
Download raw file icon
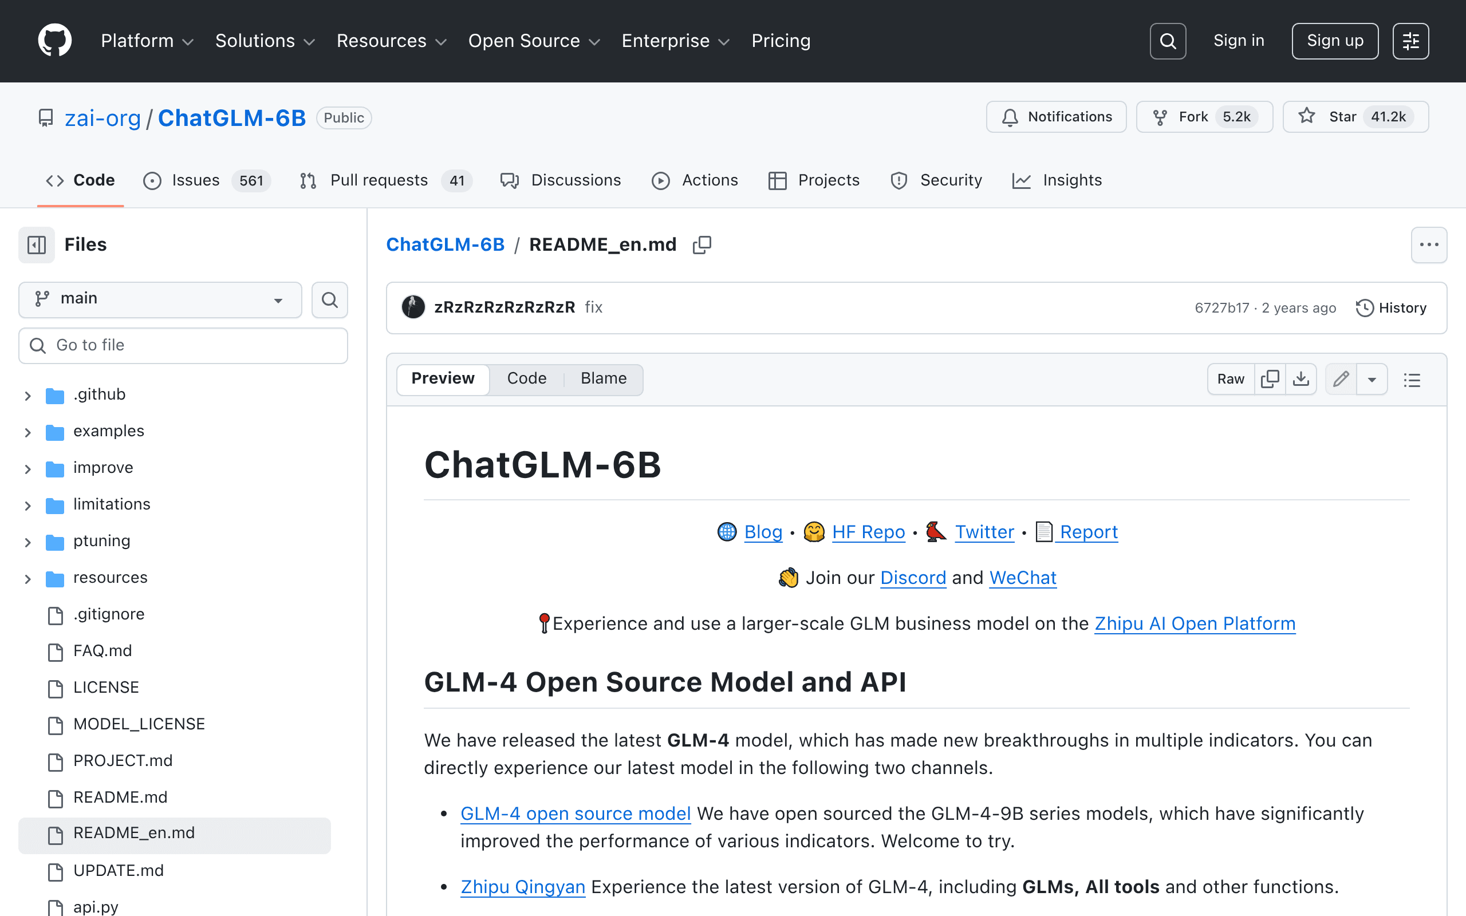(x=1301, y=379)
